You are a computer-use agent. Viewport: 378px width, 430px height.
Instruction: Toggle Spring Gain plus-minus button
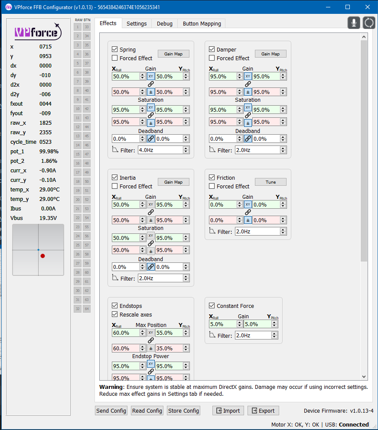(x=151, y=92)
